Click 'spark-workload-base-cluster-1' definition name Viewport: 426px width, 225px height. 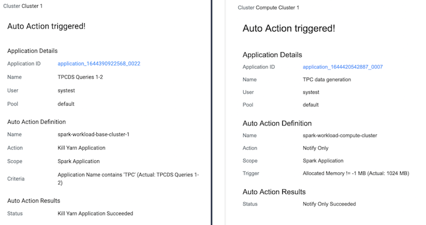coord(94,134)
